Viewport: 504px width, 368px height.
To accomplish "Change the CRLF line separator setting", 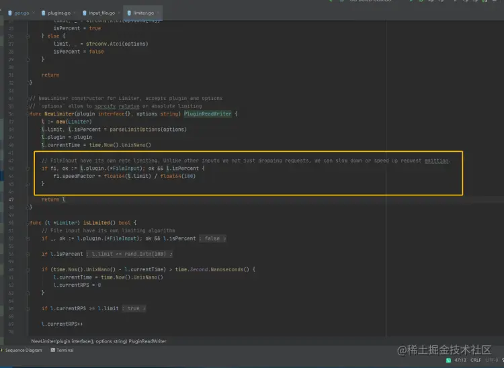I will pyautogui.click(x=476, y=360).
